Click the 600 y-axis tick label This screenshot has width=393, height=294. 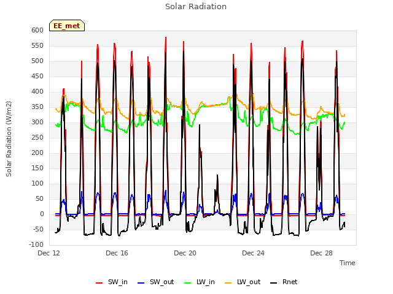[x=37, y=30]
